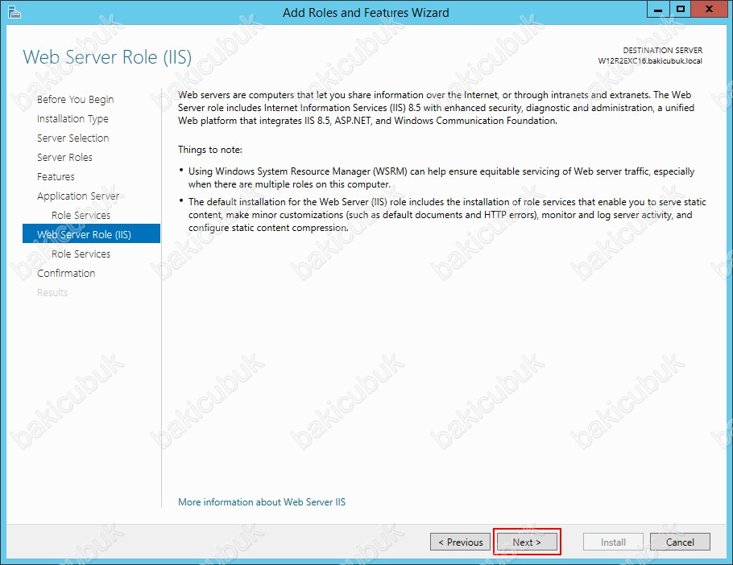Image resolution: width=733 pixels, height=565 pixels.
Task: Open the Features step
Action: click(x=56, y=176)
